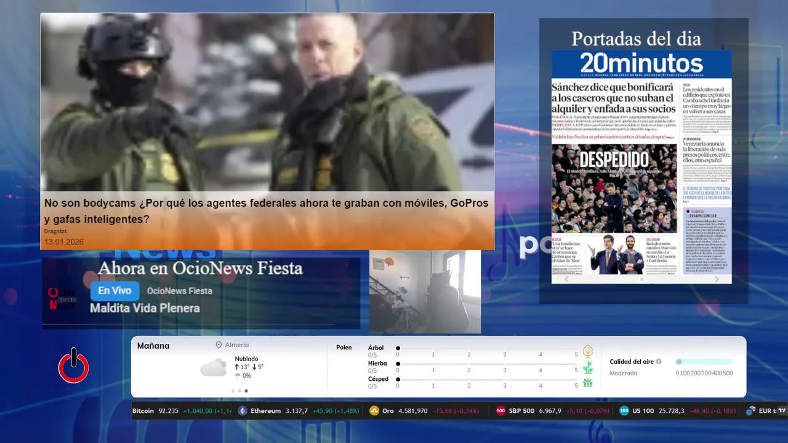Click the Polen section label

point(344,348)
